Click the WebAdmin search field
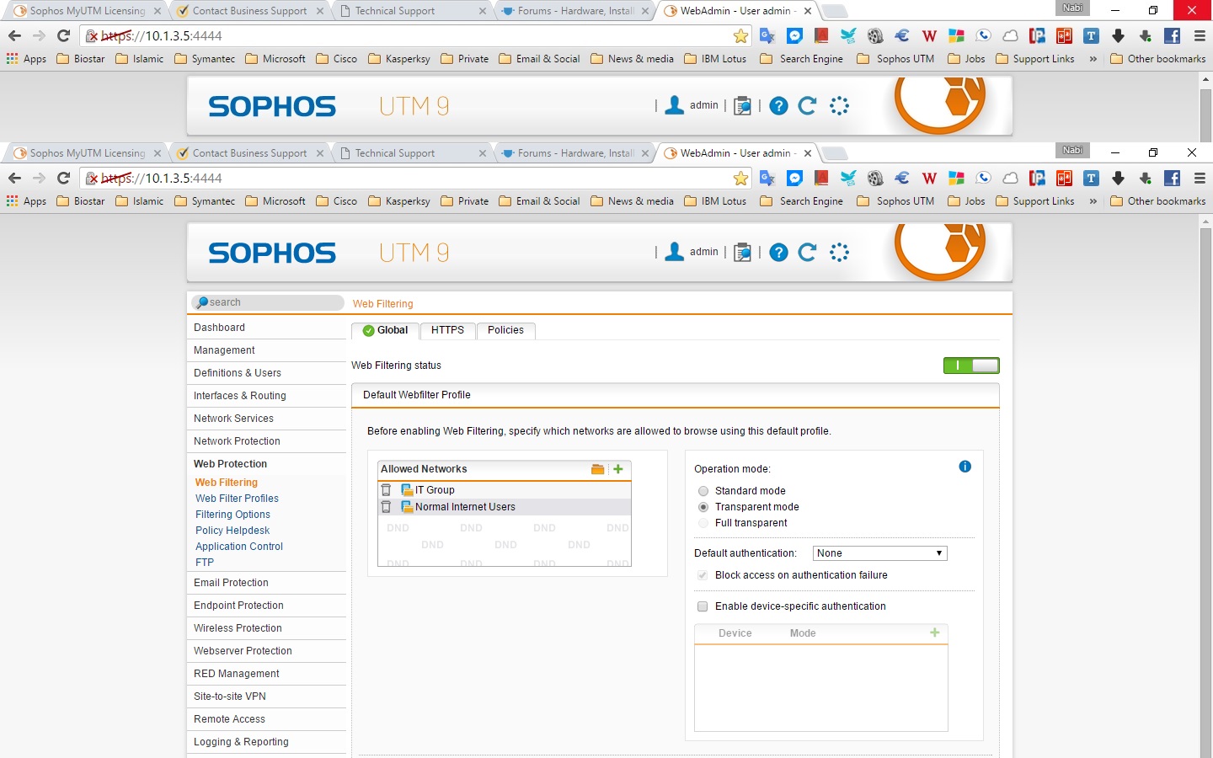 [x=268, y=302]
